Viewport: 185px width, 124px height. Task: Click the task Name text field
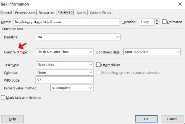point(66,22)
